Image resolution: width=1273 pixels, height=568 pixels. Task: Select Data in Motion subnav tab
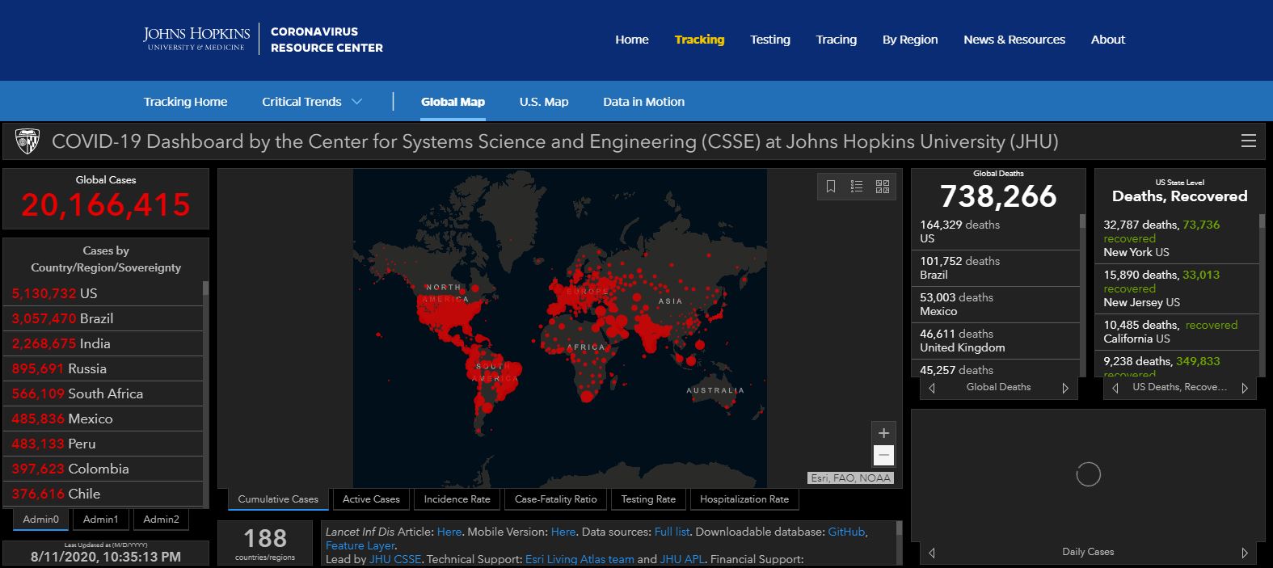point(643,102)
